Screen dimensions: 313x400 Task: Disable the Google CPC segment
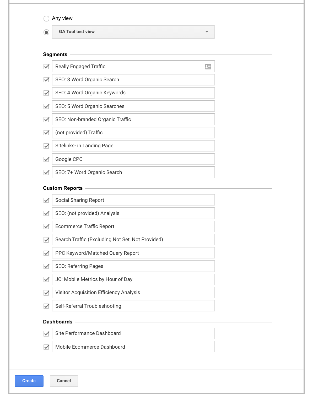46,159
